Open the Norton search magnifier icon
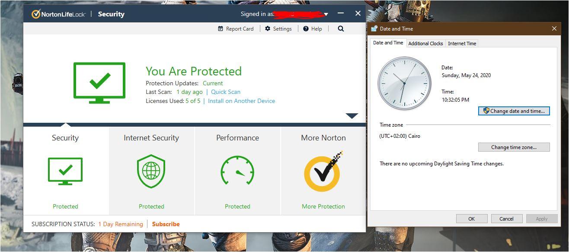 pos(341,29)
